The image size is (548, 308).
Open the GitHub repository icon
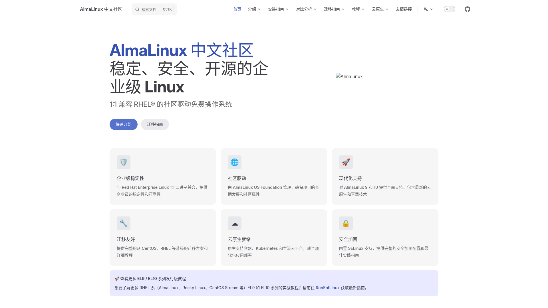[467, 9]
